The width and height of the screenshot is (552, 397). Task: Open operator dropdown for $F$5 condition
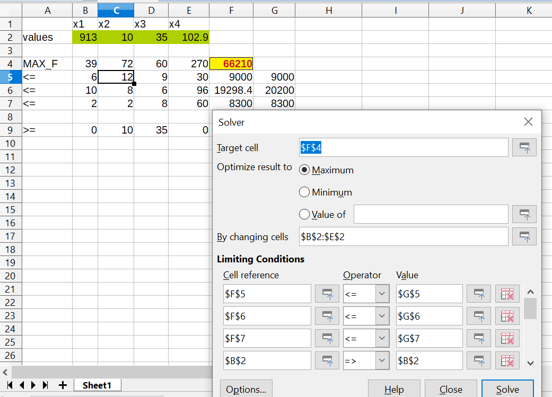(x=382, y=294)
